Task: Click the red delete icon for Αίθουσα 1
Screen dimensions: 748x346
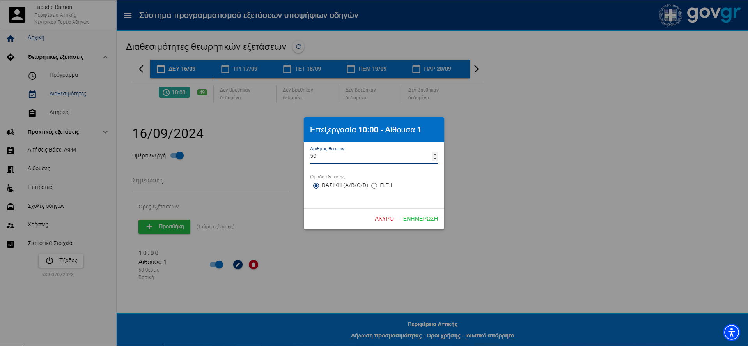Action: tap(253, 265)
